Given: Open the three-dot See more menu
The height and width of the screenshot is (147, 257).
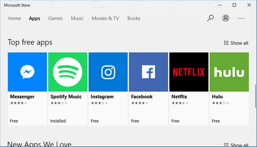Looking at the screenshot, I should coord(241,18).
